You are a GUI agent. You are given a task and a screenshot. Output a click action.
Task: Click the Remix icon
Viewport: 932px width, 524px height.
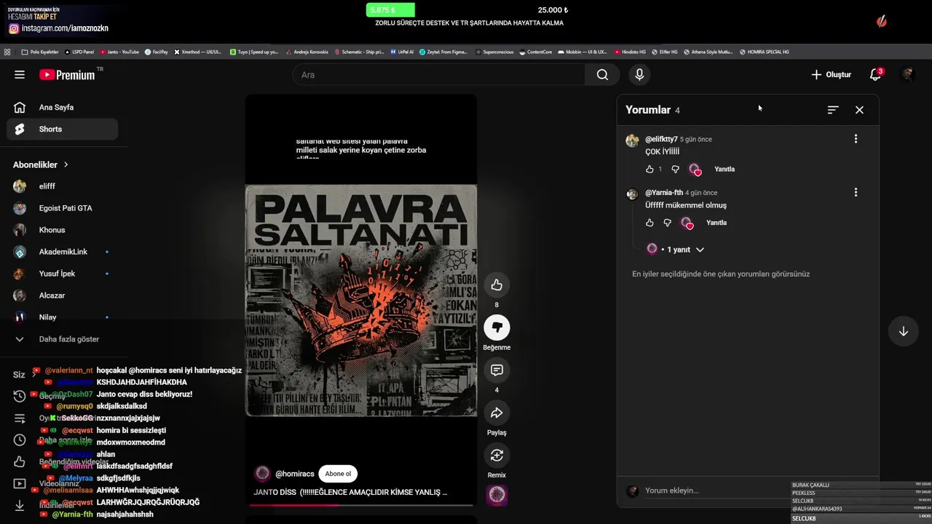coord(497,455)
